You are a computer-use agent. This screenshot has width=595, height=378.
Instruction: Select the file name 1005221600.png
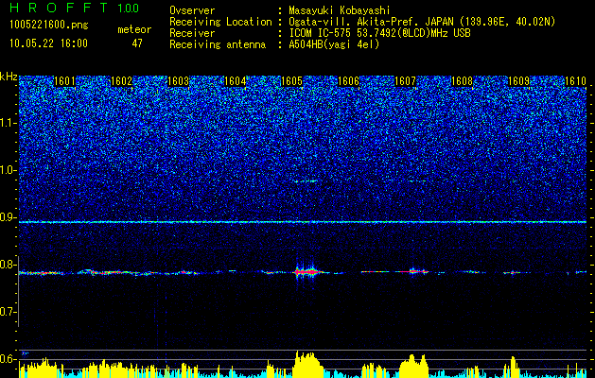click(49, 26)
